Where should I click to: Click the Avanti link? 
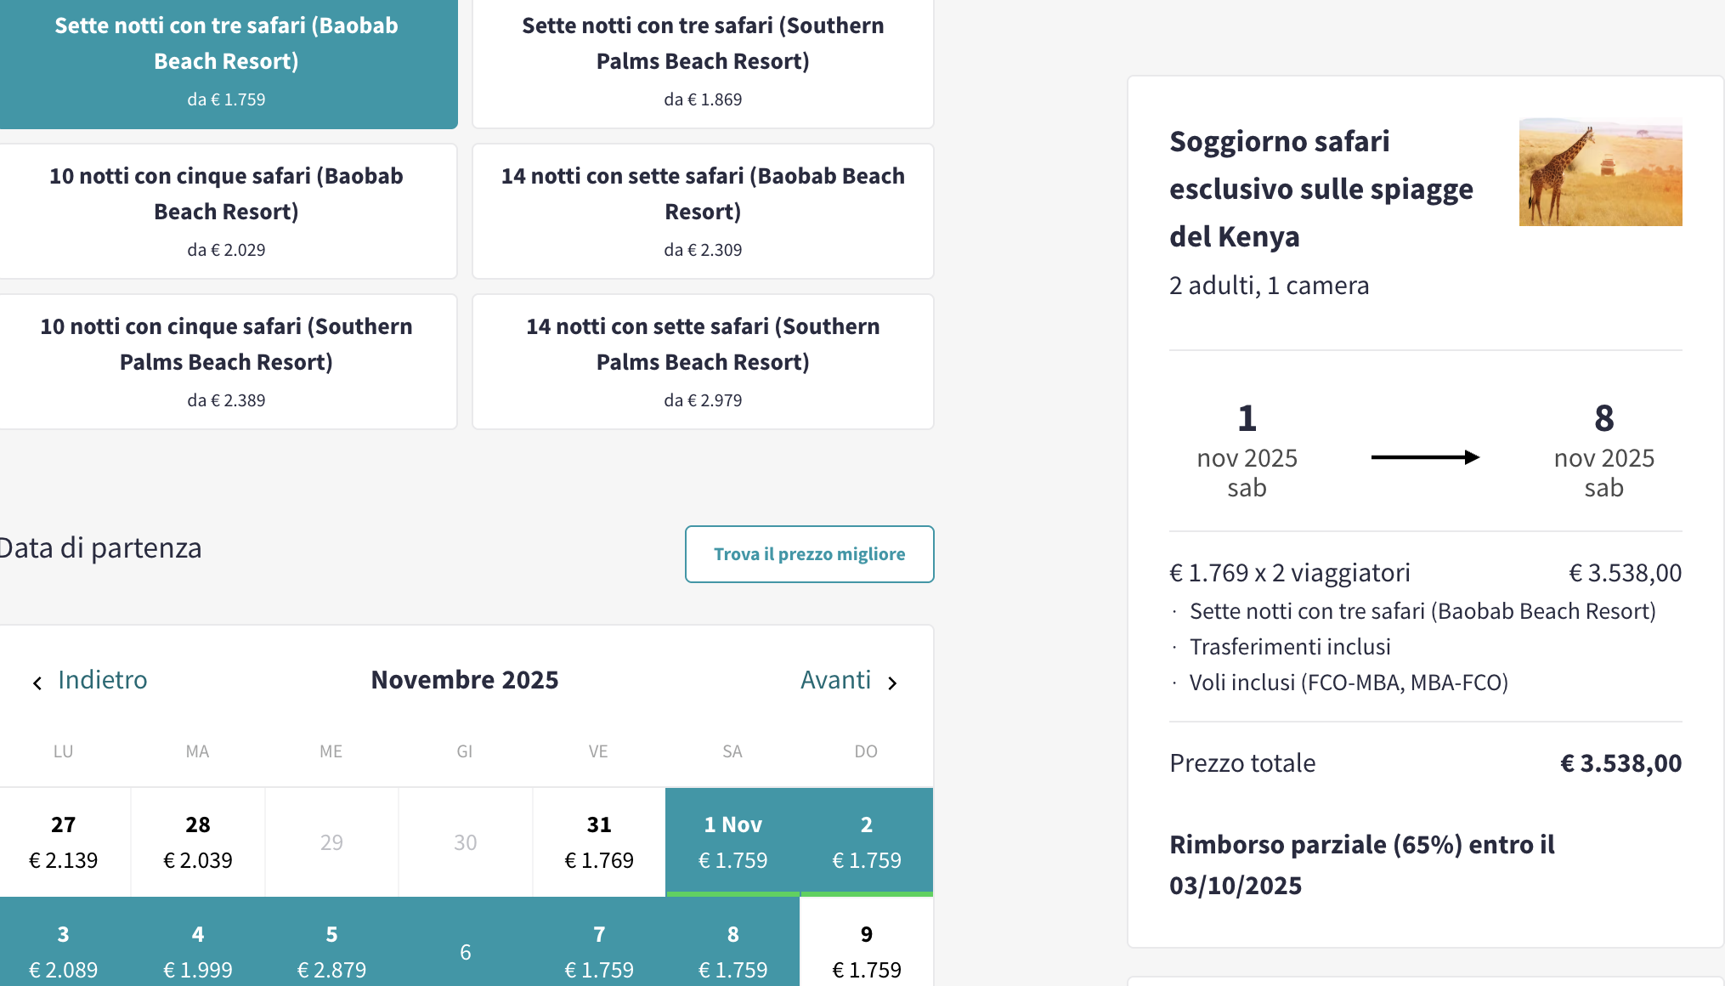tap(835, 680)
